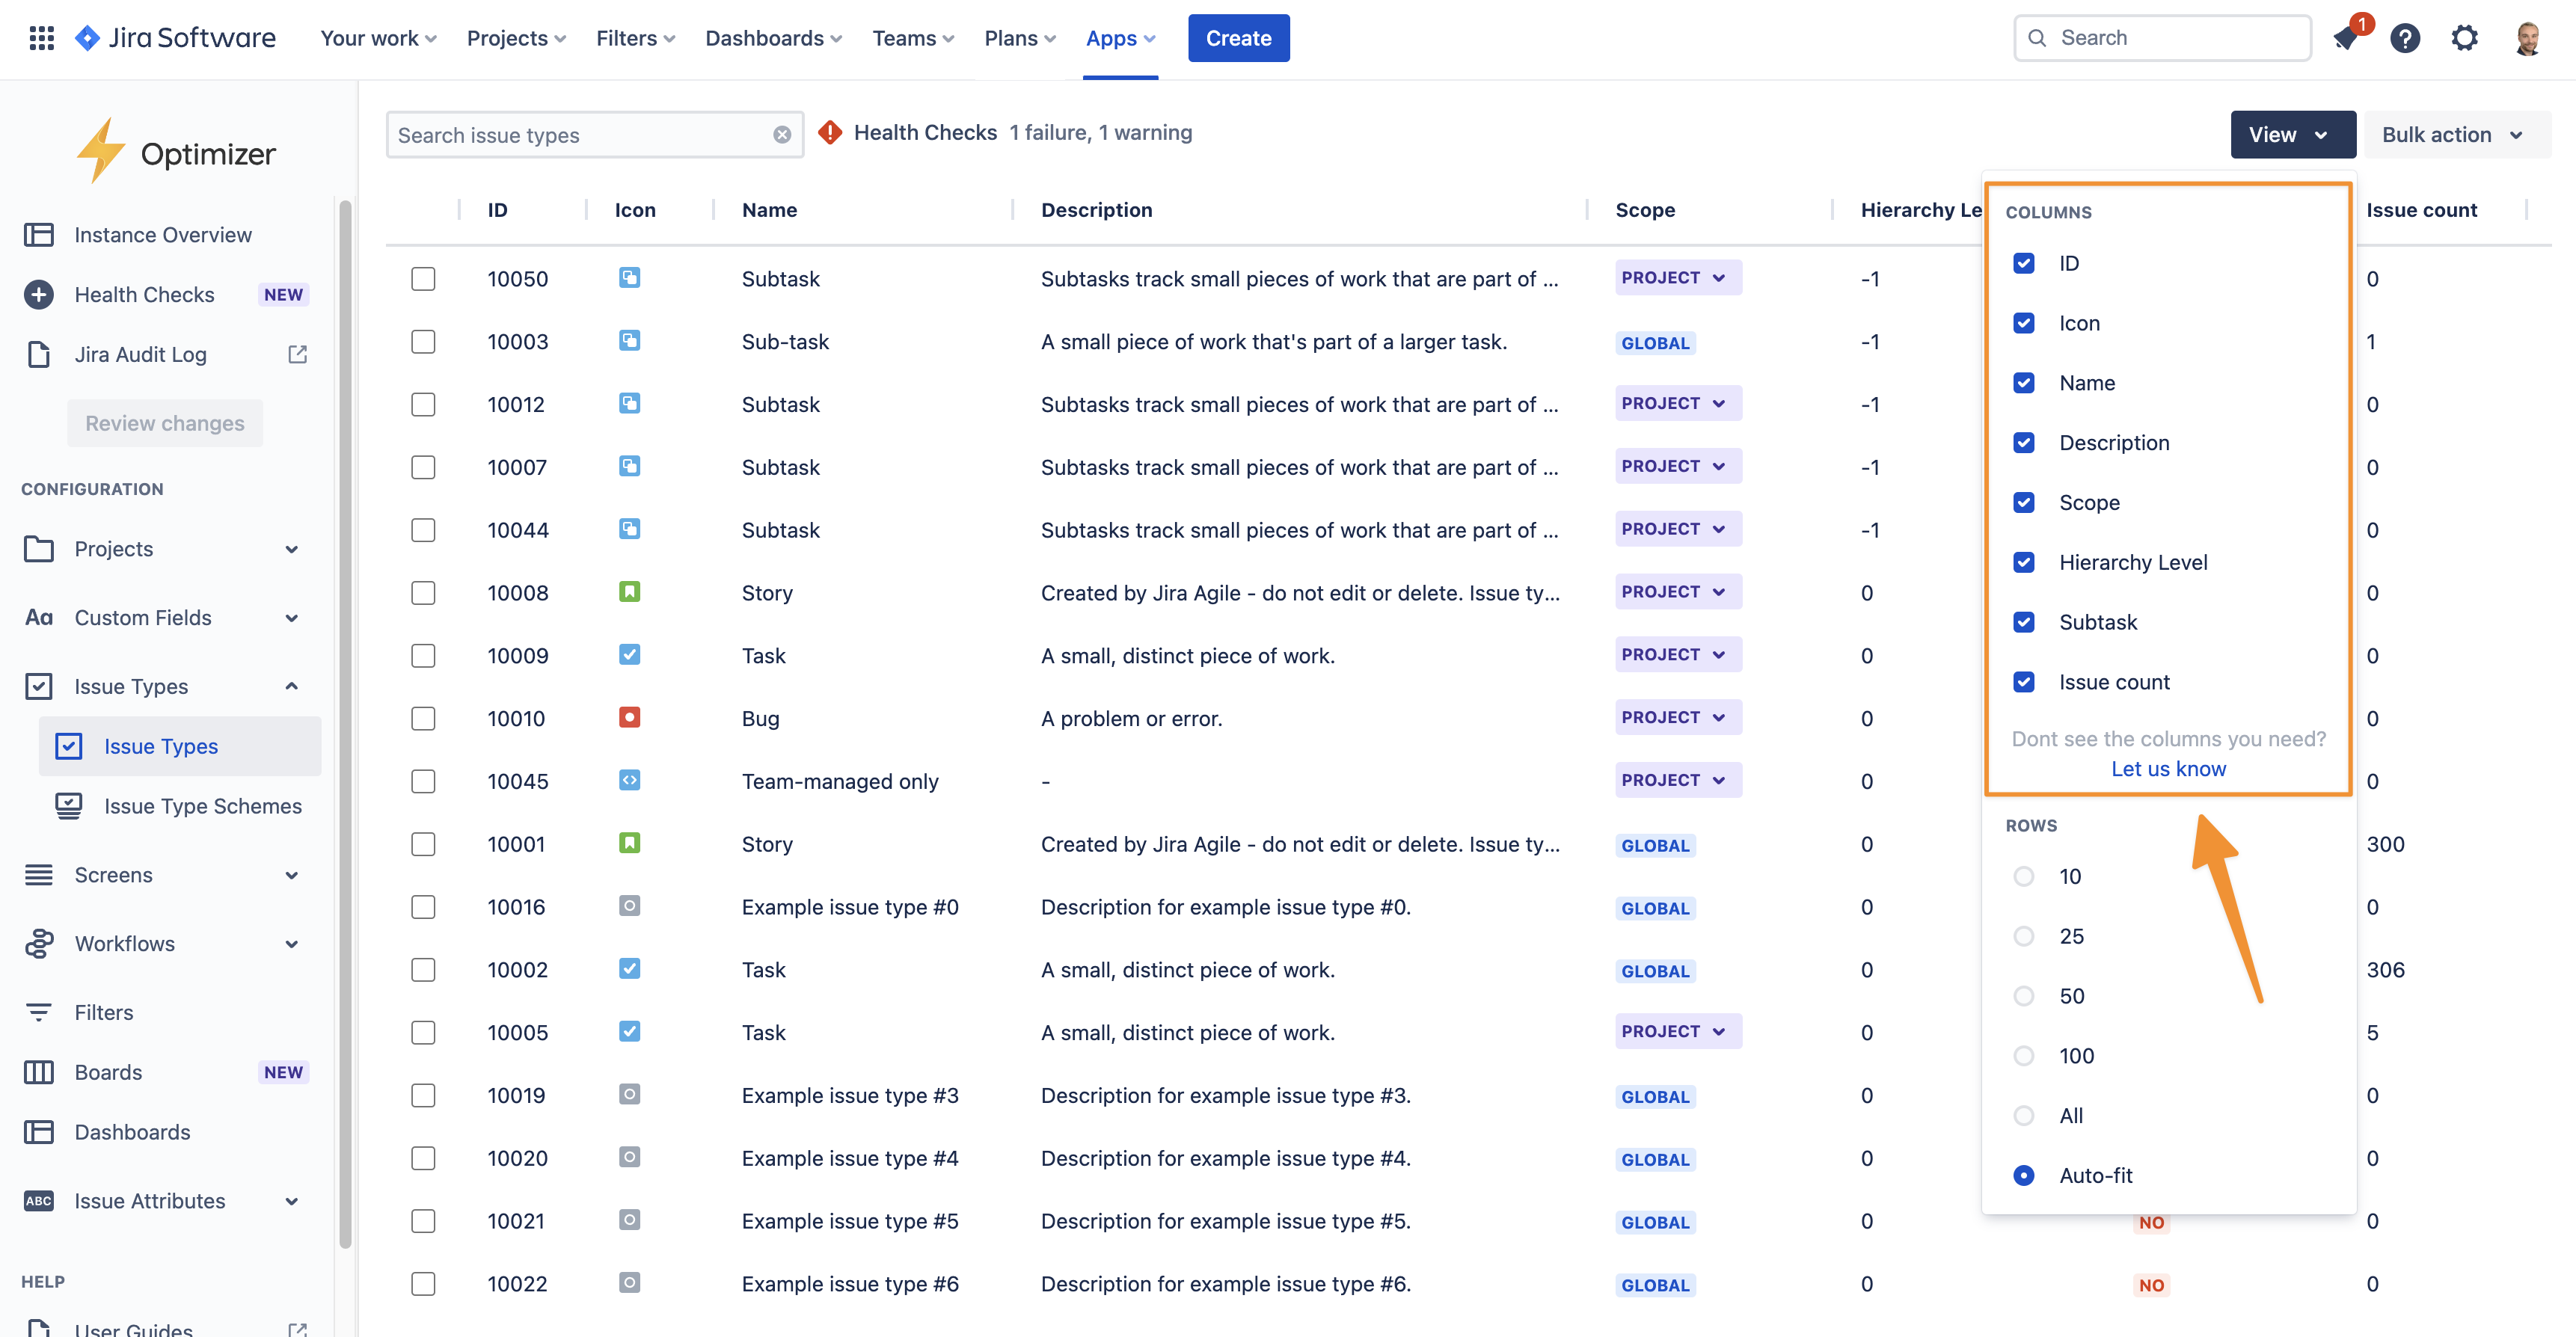The height and width of the screenshot is (1337, 2576).
Task: Switch to the Issue Type Schemes page
Action: [203, 806]
